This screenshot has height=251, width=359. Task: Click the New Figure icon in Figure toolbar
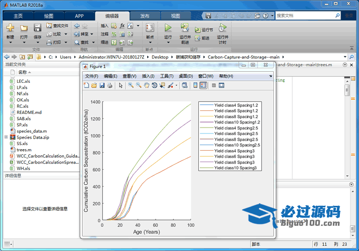coord(86,85)
